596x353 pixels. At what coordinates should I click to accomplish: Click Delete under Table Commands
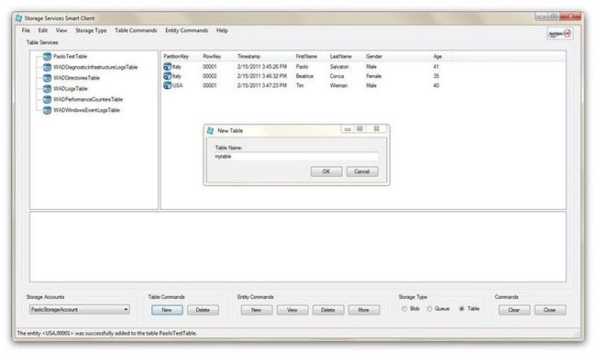click(x=203, y=310)
